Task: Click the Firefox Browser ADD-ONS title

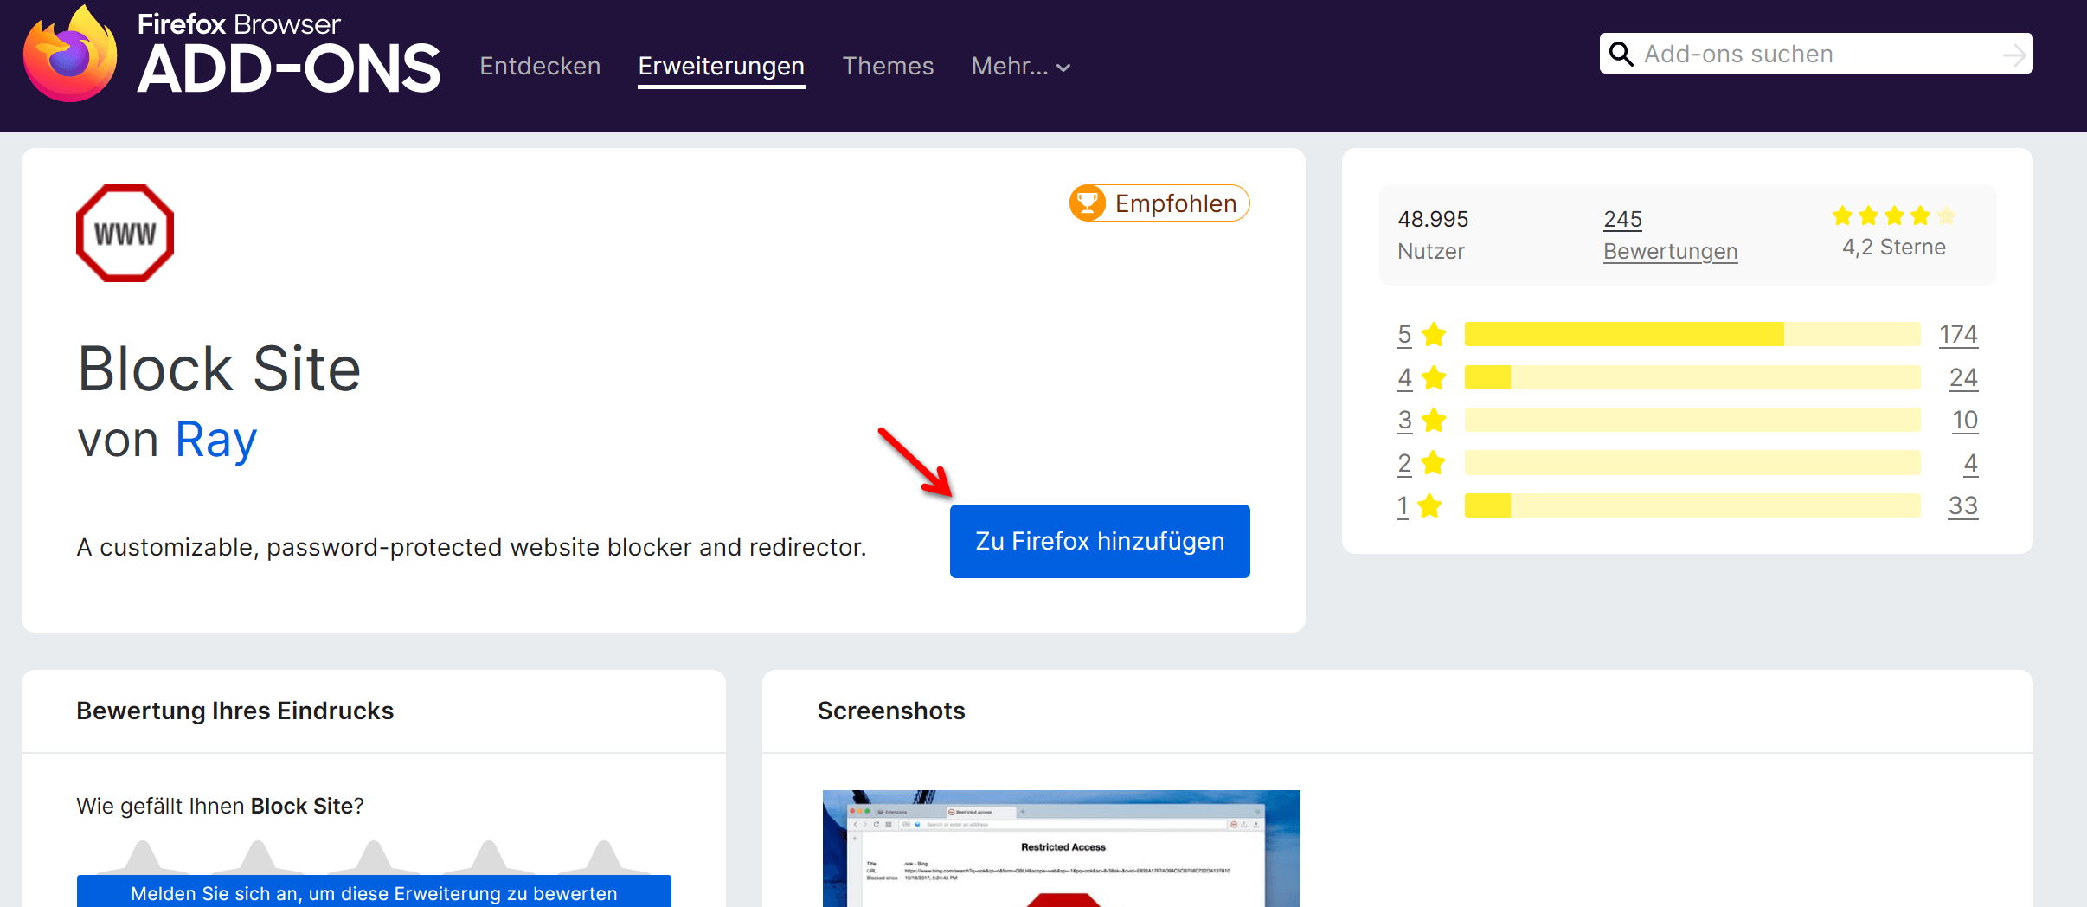Action: click(289, 54)
